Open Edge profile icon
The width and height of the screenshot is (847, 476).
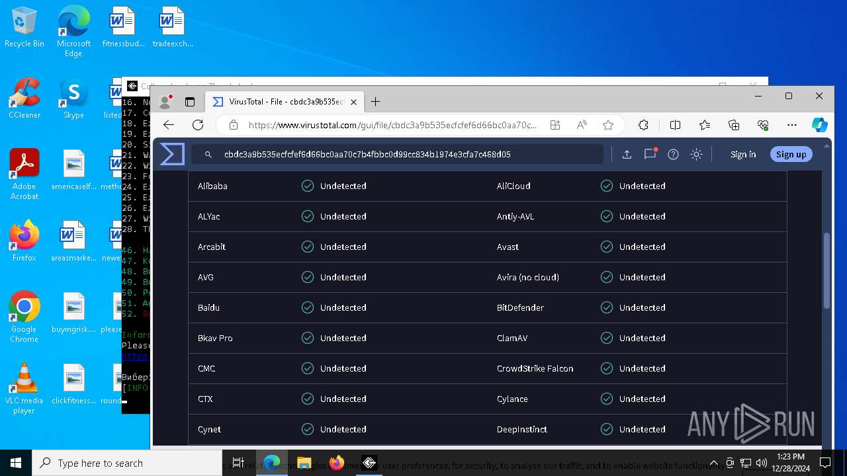click(x=165, y=102)
